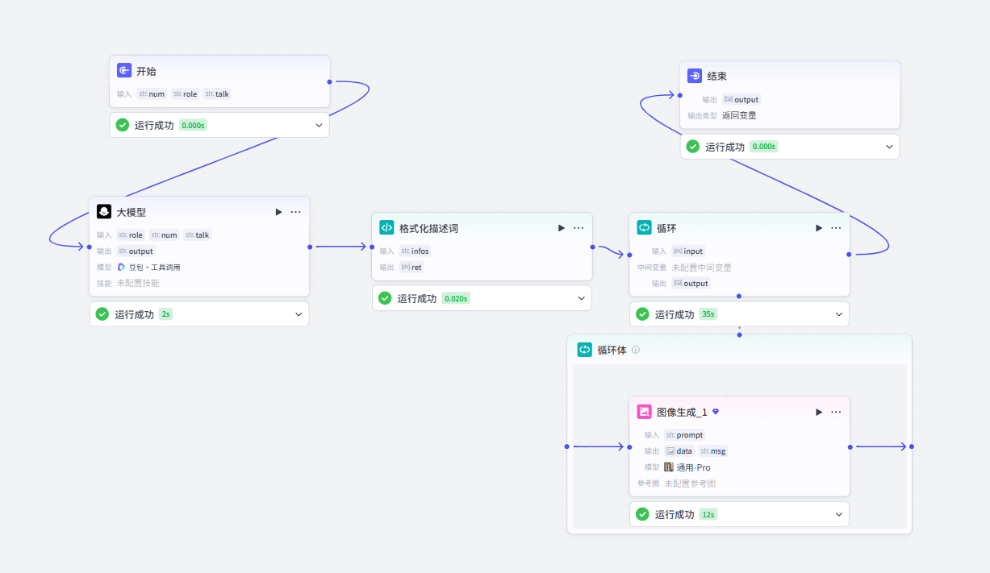Viewport: 990px width, 573px height.
Task: Expand the 格式化描述词 run result
Action: tap(582, 298)
